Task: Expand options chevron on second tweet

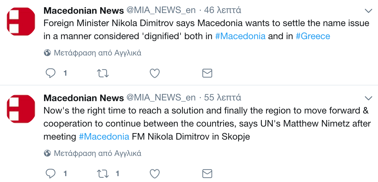Action: click(368, 98)
